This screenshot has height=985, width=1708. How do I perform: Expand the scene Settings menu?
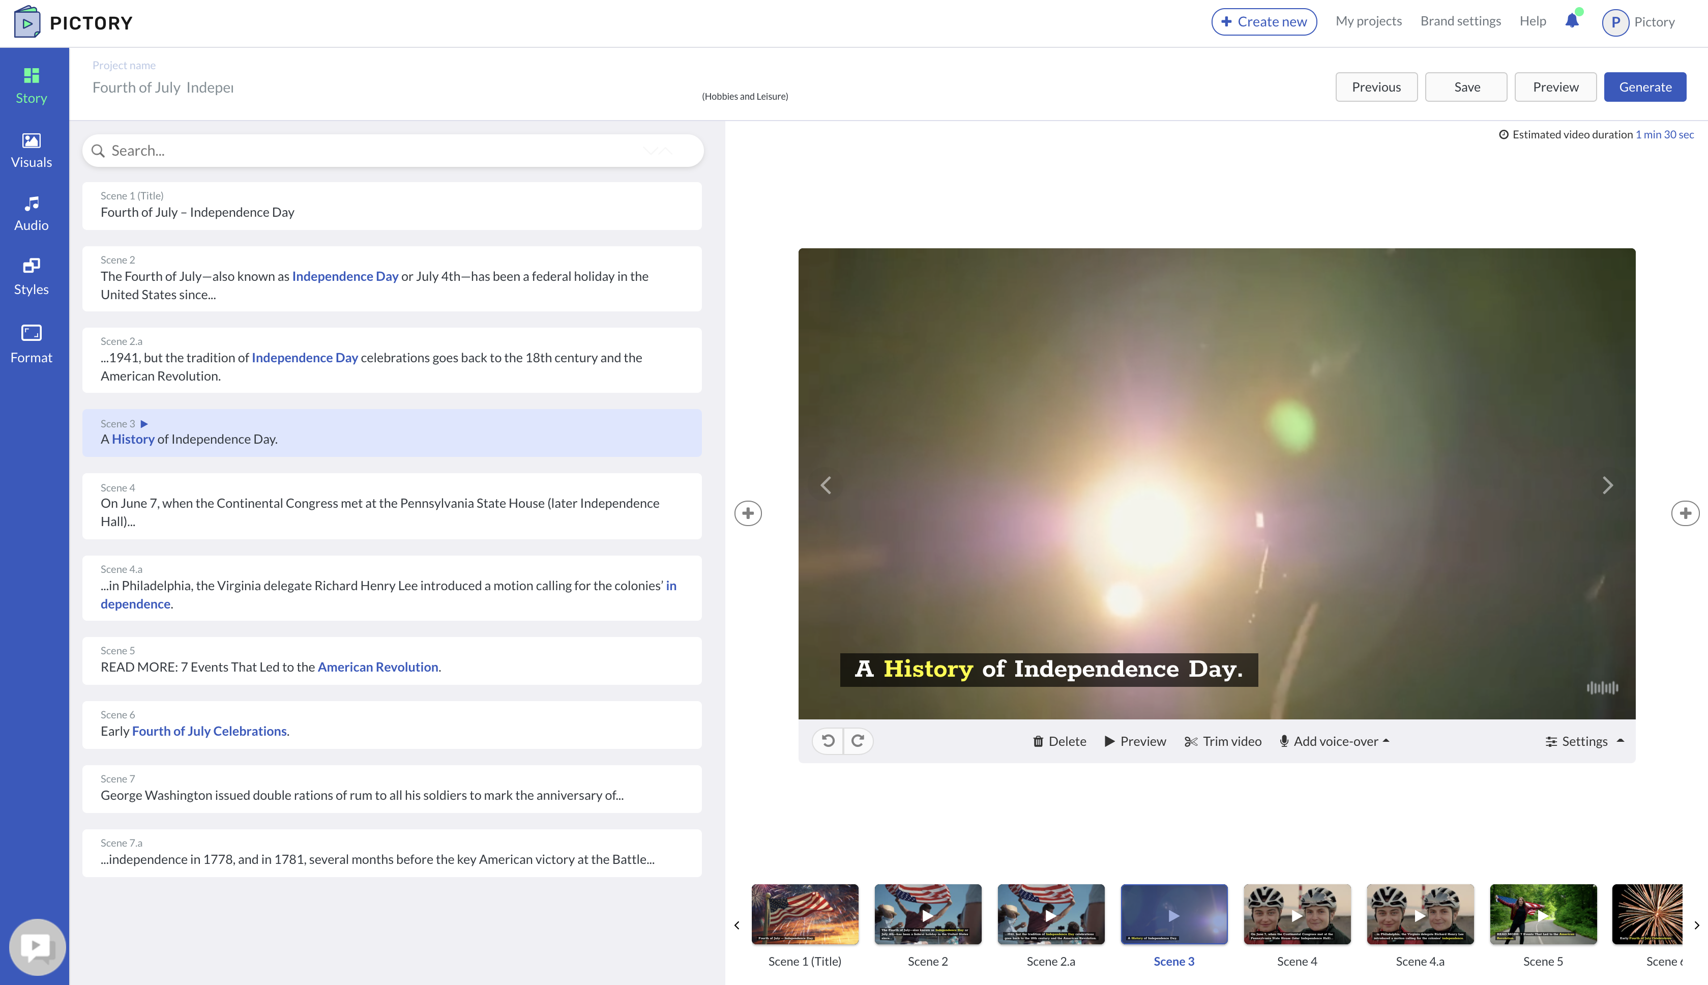1584,741
